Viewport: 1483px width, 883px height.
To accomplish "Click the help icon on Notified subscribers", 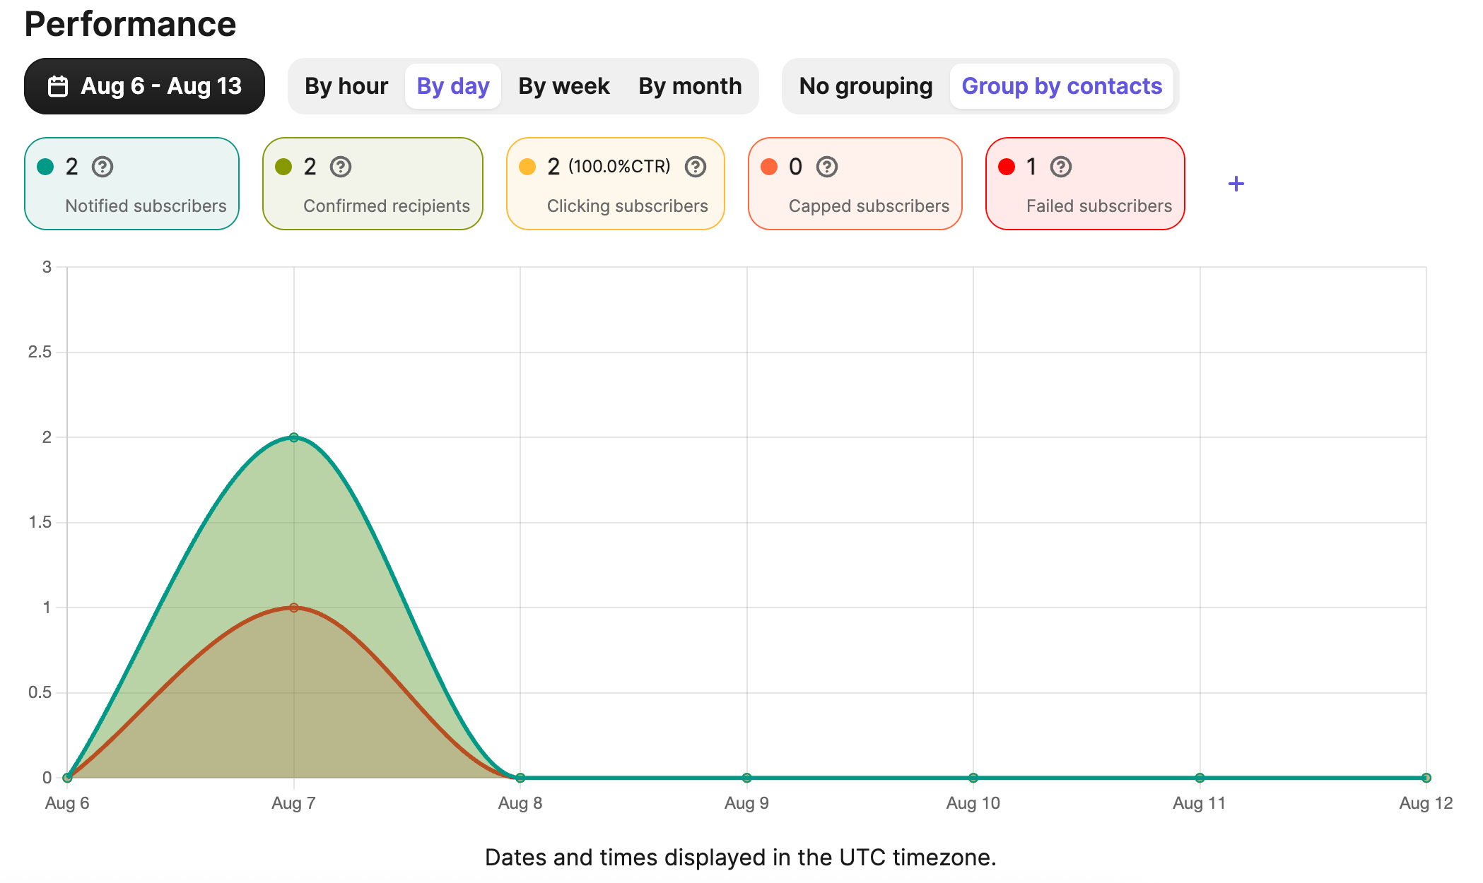I will pos(104,167).
